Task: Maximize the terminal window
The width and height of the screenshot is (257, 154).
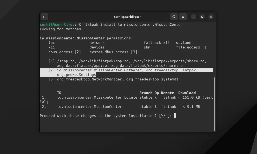Action: point(202,17)
